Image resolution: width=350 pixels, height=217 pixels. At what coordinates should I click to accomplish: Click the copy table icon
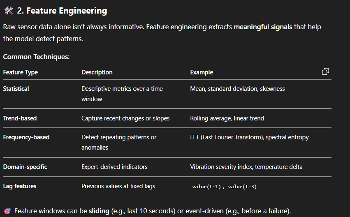[x=325, y=72]
